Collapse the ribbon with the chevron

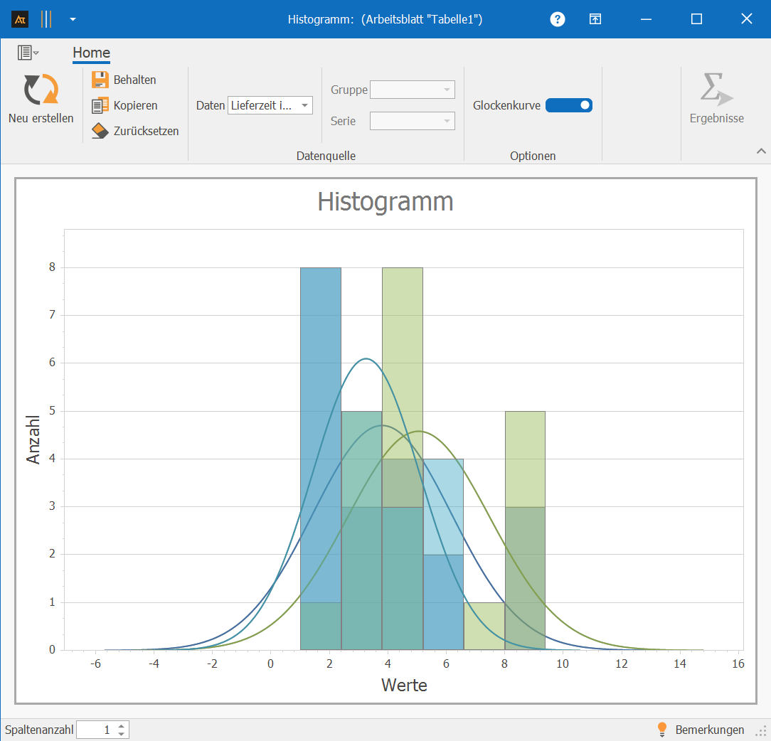[761, 151]
